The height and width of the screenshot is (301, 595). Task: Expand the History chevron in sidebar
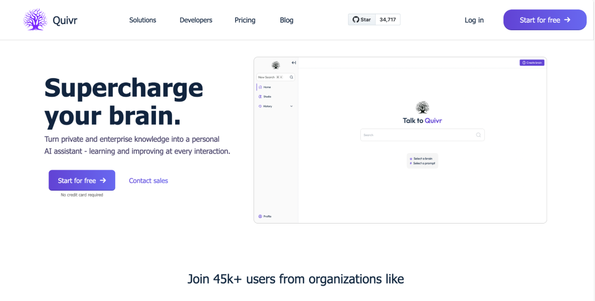291,106
